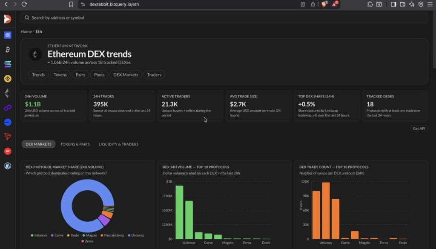Select the Optimism OP sidebar icon
This screenshot has width=436, height=249.
point(7,151)
